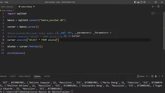Viewport: 165px width, 93px height.
Task: Open the Help menu
Action: pyautogui.click(x=6, y=2)
